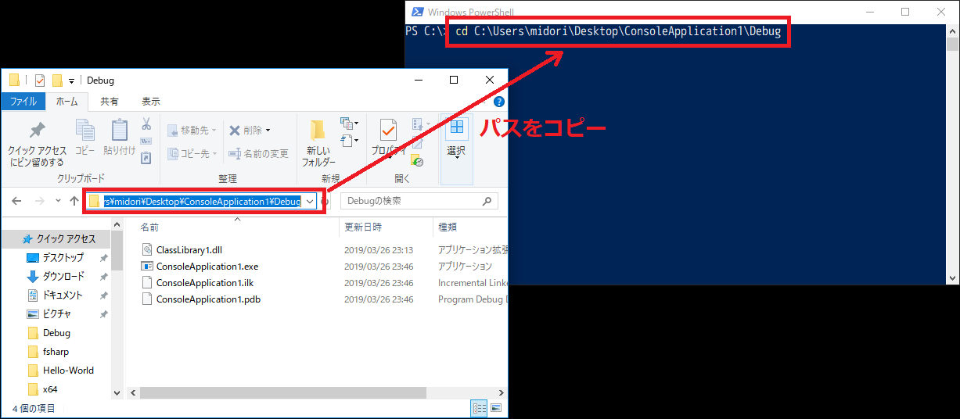The image size is (960, 419).
Task: Click date 2019/03/26 23:13 of ClassLibrary1.dll
Action: [x=379, y=250]
